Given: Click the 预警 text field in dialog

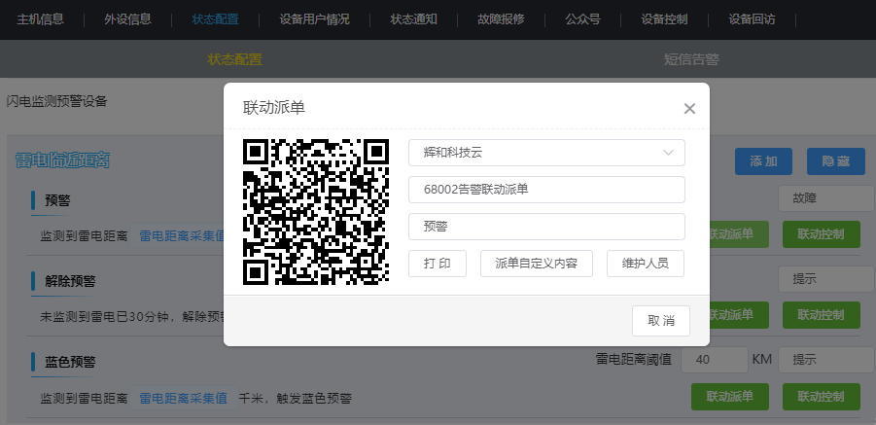Looking at the screenshot, I should coord(546,227).
